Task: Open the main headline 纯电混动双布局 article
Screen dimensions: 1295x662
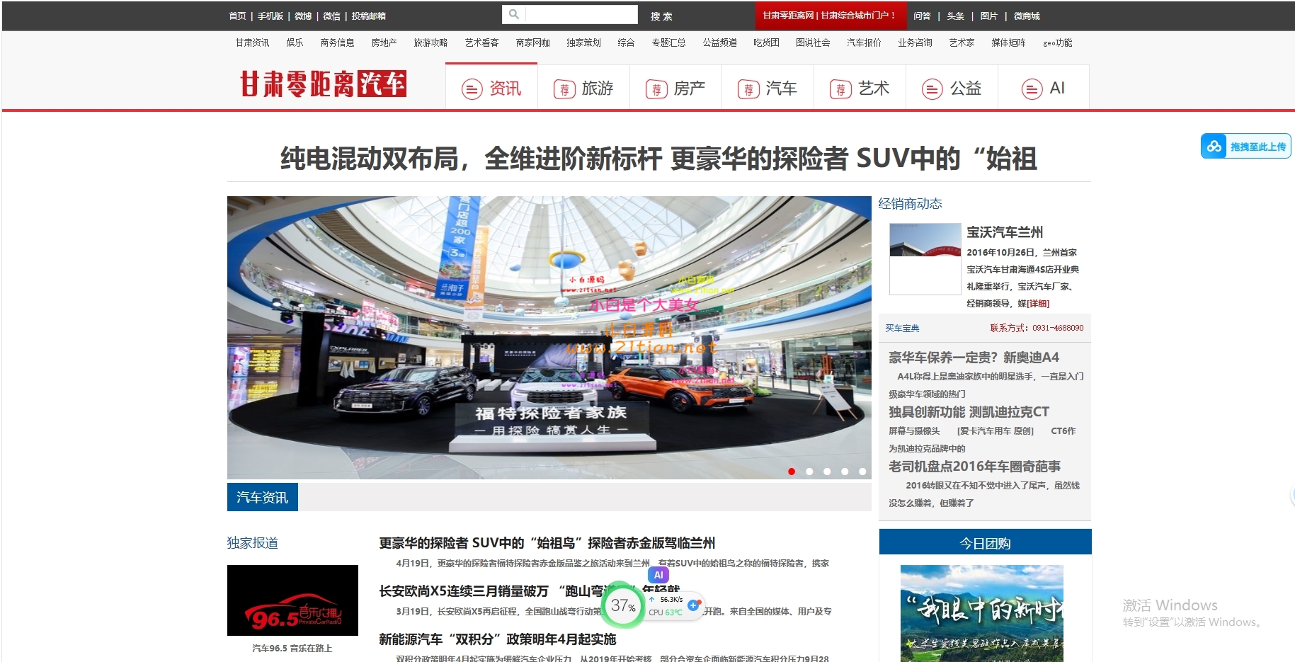Action: point(658,159)
